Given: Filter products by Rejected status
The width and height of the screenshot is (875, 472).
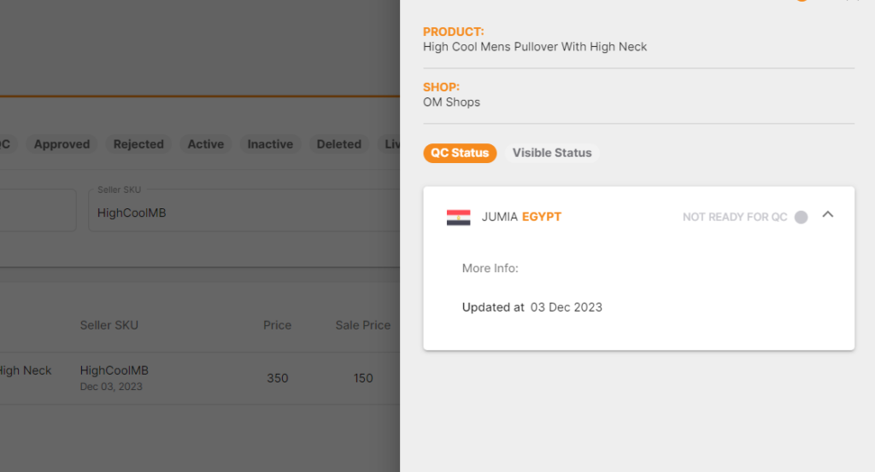Looking at the screenshot, I should pyautogui.click(x=138, y=144).
